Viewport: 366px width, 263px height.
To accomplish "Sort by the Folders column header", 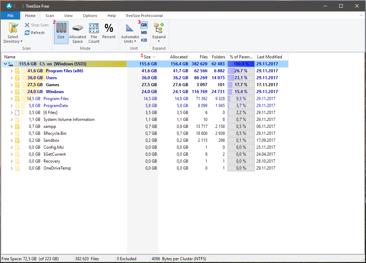I will [x=218, y=57].
